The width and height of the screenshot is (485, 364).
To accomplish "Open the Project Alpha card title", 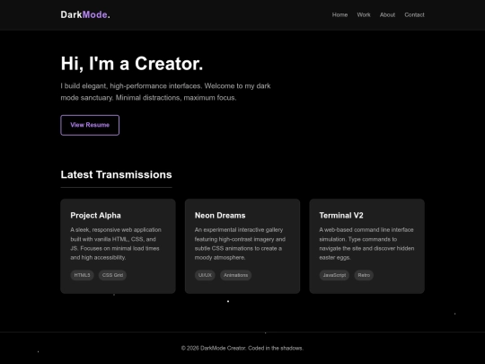I will click(x=95, y=216).
